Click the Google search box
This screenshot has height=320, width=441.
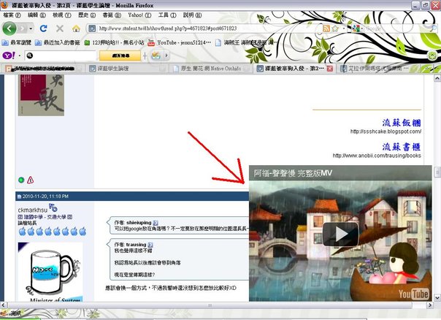coord(396,28)
